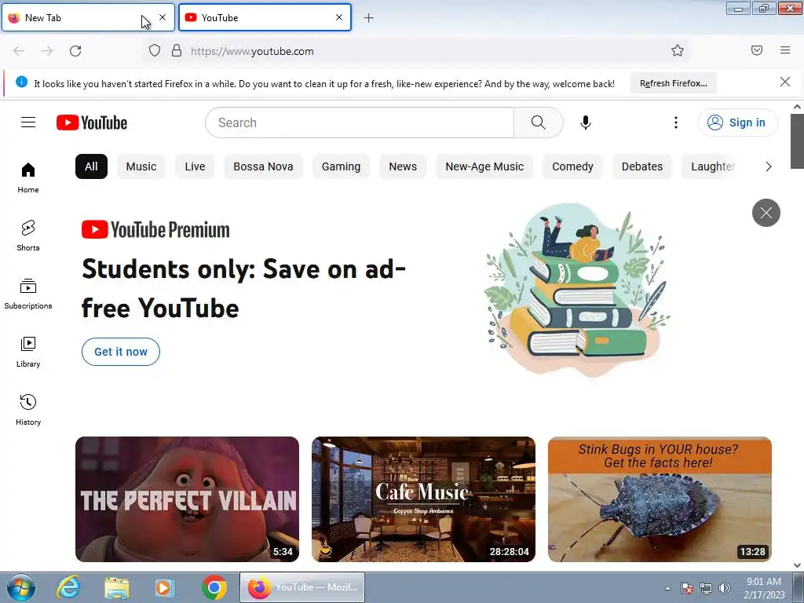Select the Comedy category chip

(x=572, y=166)
